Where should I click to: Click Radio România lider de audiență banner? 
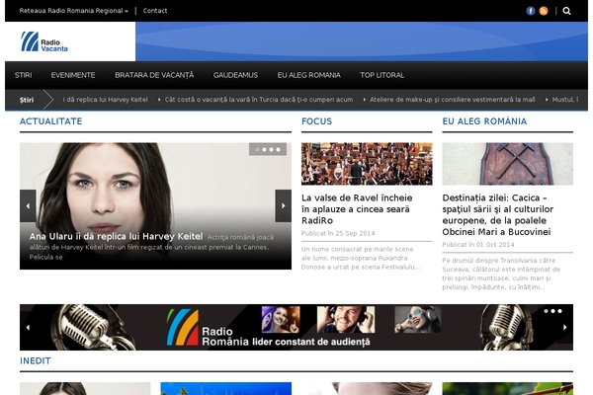[296, 327]
